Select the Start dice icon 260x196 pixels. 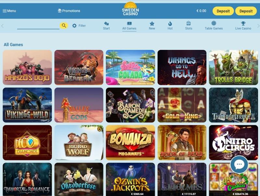(106, 23)
